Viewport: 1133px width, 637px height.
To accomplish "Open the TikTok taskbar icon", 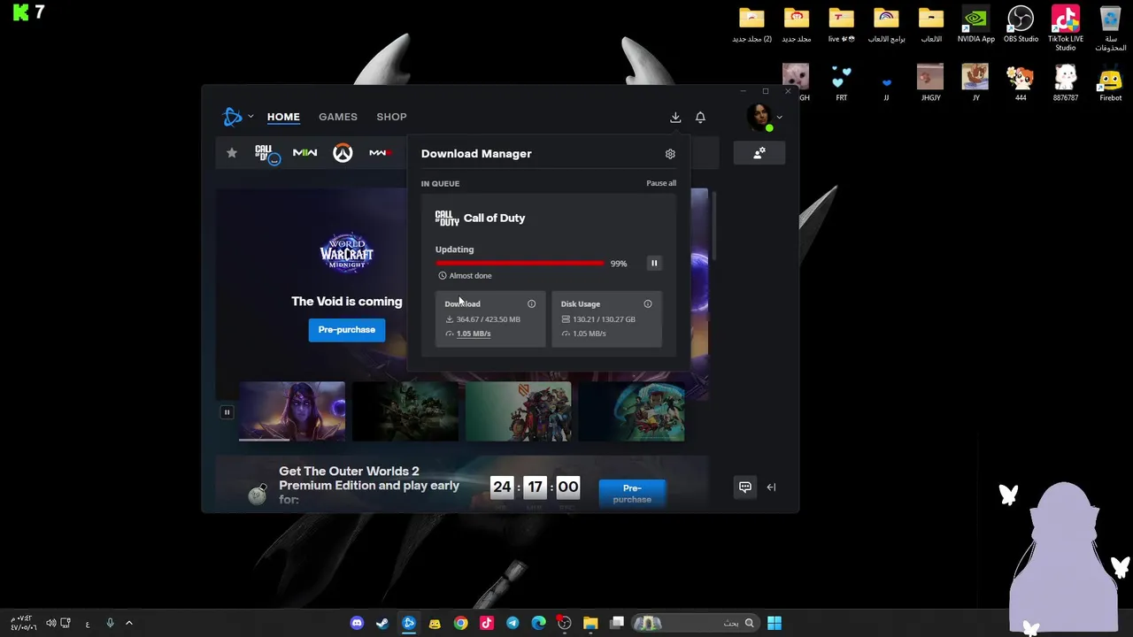I will pos(487,623).
